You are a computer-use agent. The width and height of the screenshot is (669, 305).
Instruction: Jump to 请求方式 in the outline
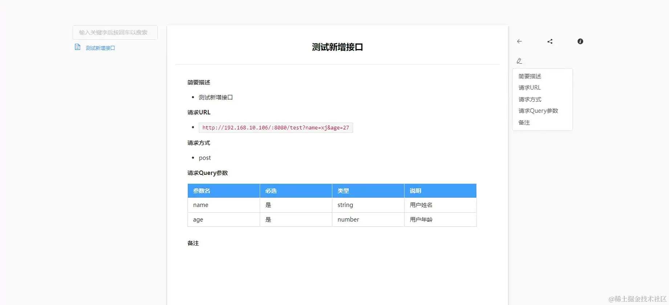(530, 99)
